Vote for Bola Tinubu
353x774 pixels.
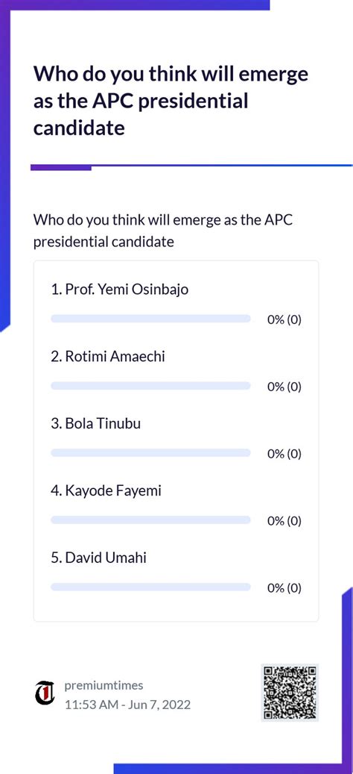click(95, 423)
